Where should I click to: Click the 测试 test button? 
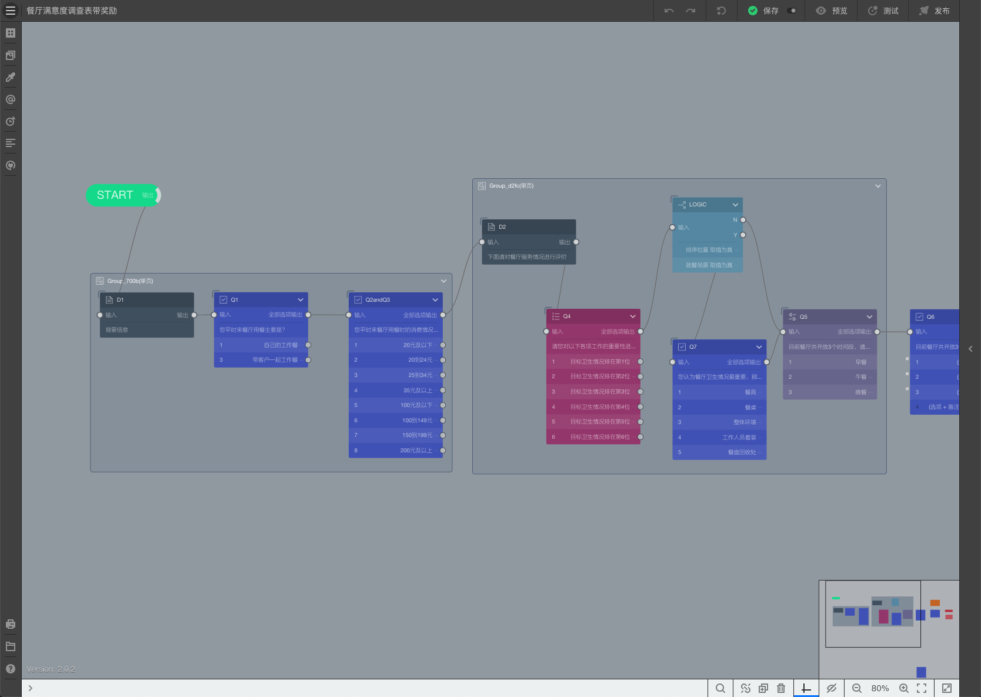click(x=883, y=11)
